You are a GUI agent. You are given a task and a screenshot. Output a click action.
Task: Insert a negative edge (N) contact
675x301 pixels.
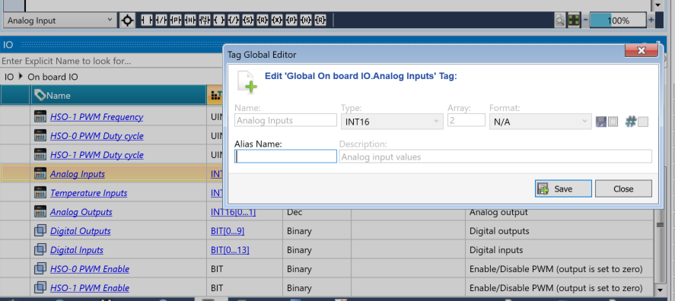[189, 20]
